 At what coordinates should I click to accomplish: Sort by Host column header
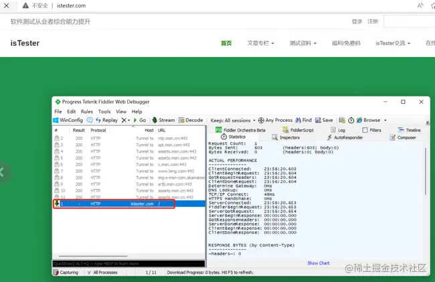149,130
